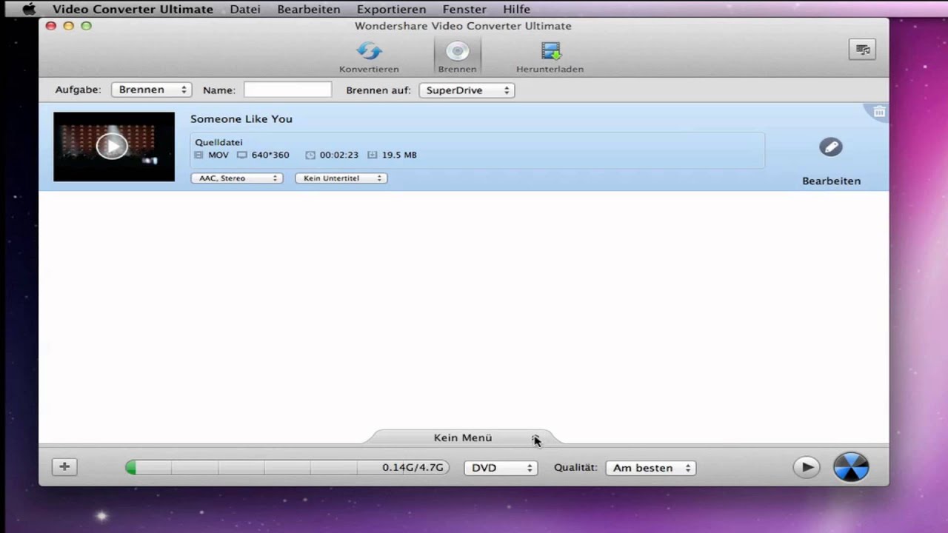Click the MOV format icon

coord(198,155)
